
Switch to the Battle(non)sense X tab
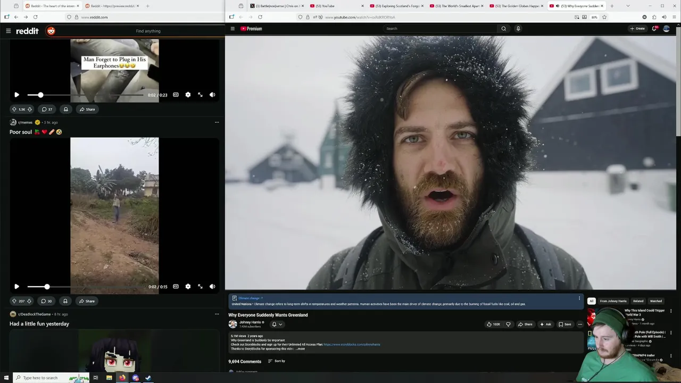pos(277,6)
